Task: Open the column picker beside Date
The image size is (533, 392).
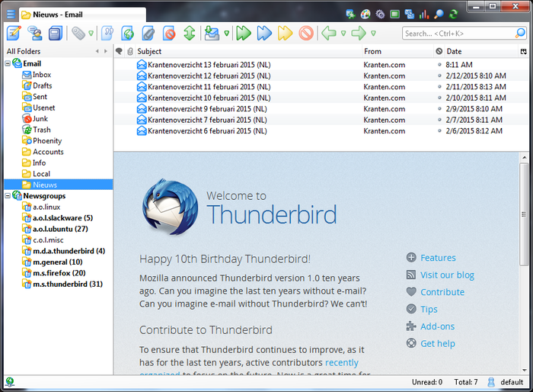Action: 524,51
